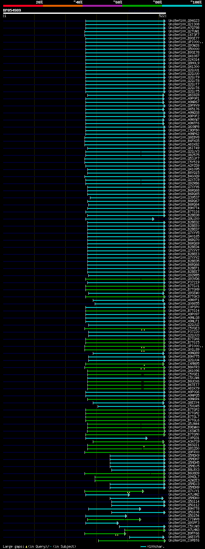The height and width of the screenshot is (549, 205).
Task: Click the green alignment bar for UniRef100_B7TGJ1
Action: pyautogui.click(x=126, y=286)
